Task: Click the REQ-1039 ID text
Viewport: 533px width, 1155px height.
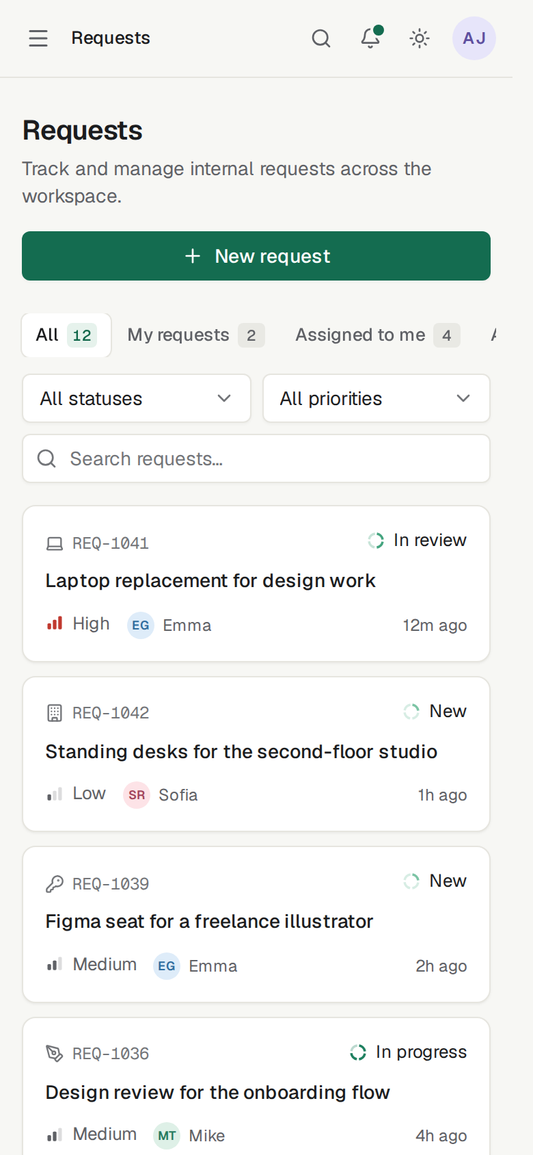Action: (x=111, y=884)
